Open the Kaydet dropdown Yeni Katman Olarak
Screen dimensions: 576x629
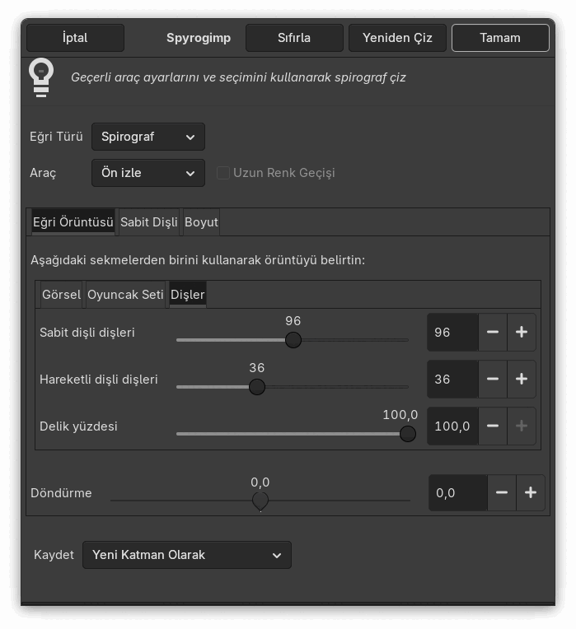tap(187, 555)
